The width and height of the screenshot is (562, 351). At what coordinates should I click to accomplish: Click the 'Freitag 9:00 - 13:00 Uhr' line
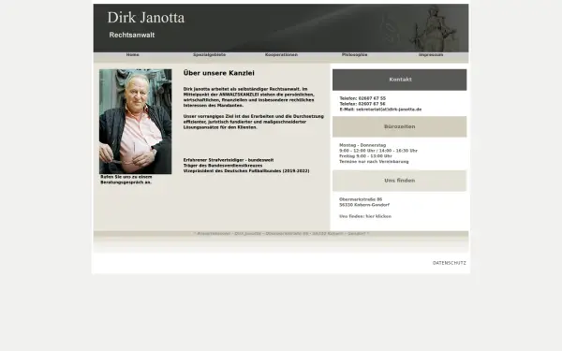365,156
